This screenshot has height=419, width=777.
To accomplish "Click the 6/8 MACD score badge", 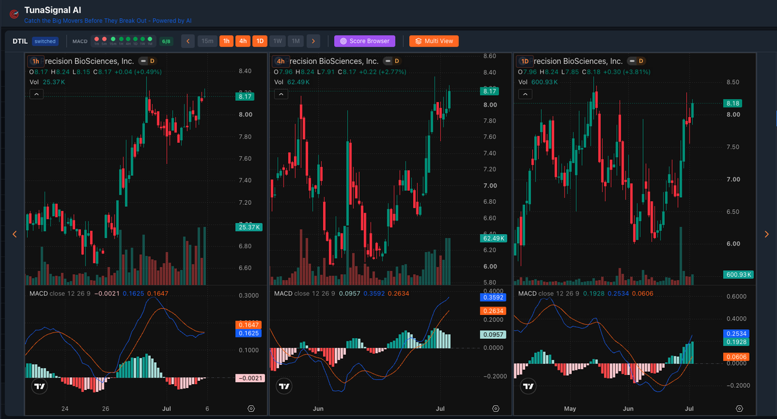I will [166, 41].
